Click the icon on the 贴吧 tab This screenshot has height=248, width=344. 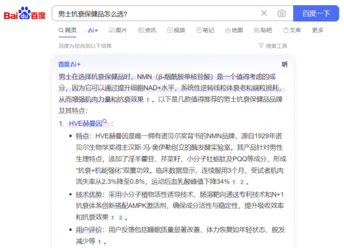257,30
